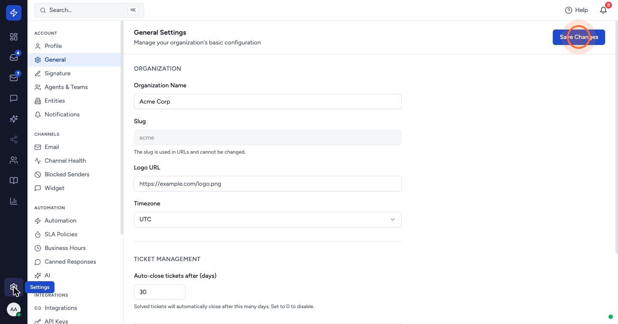Image resolution: width=618 pixels, height=324 pixels.
Task: Open Notifications in the settings sidebar
Action: pyautogui.click(x=74, y=114)
